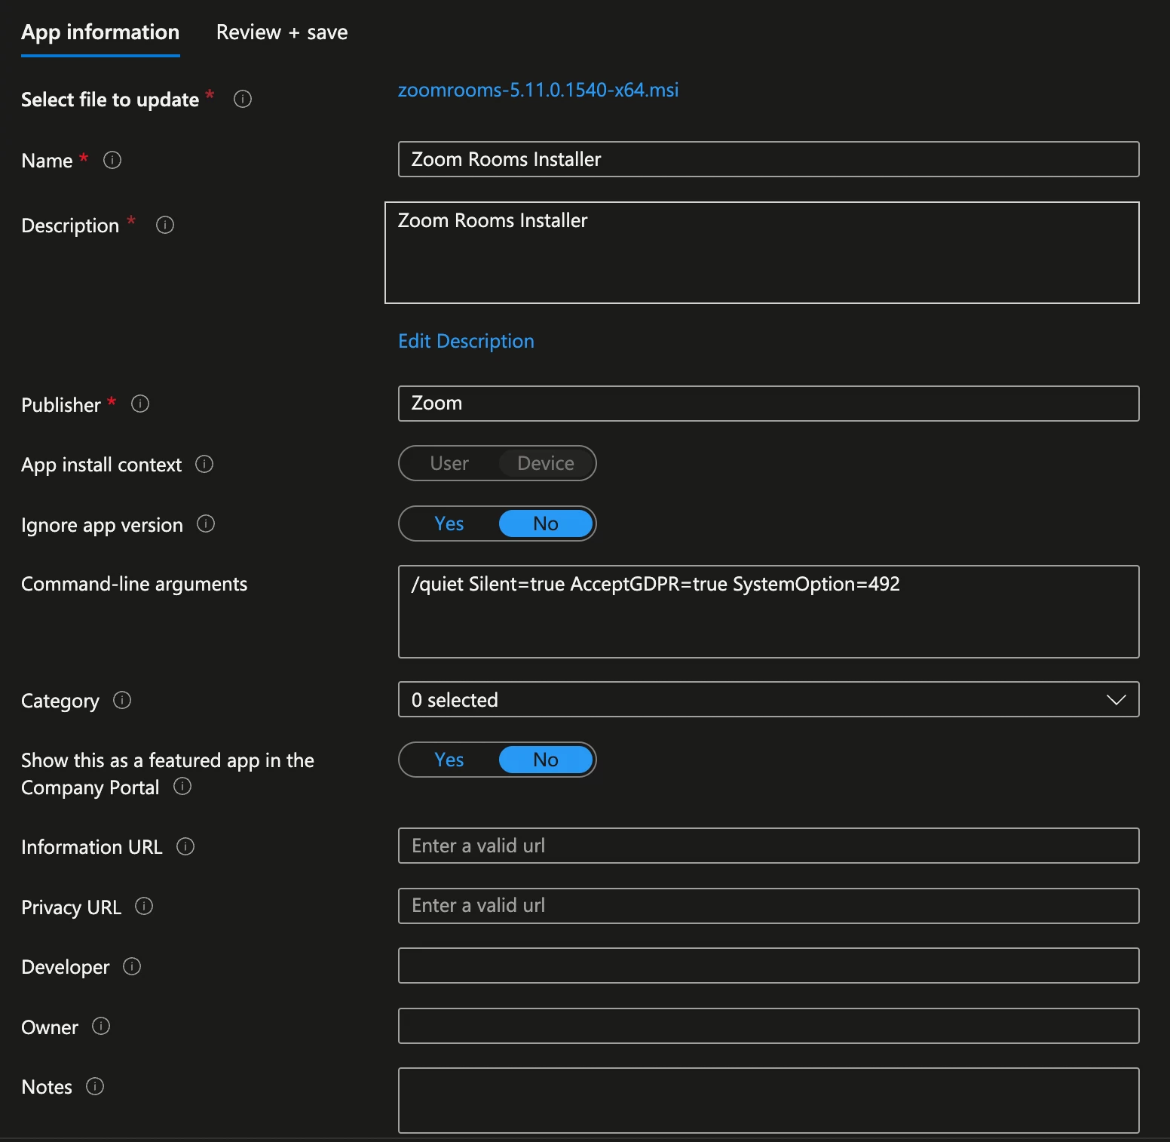Image resolution: width=1170 pixels, height=1142 pixels.
Task: Click the Owner info icon
Action: [x=101, y=1026]
